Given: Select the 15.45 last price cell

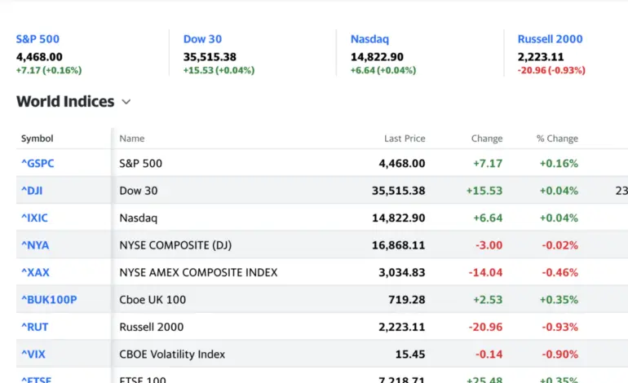Looking at the screenshot, I should 410,354.
